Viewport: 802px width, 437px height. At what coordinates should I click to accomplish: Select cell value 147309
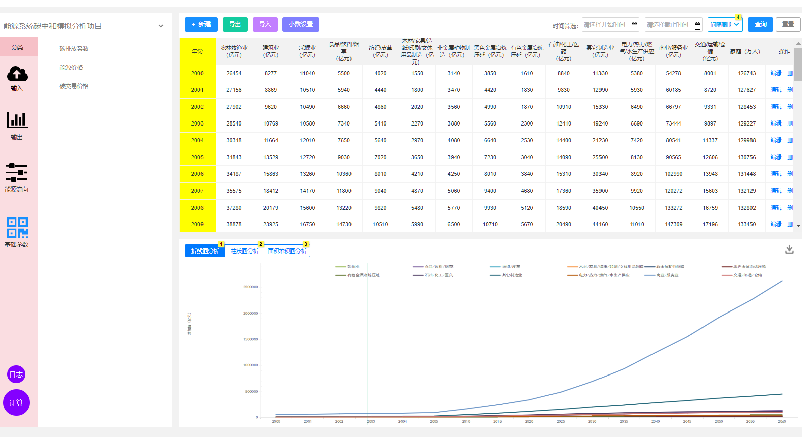[x=673, y=224]
